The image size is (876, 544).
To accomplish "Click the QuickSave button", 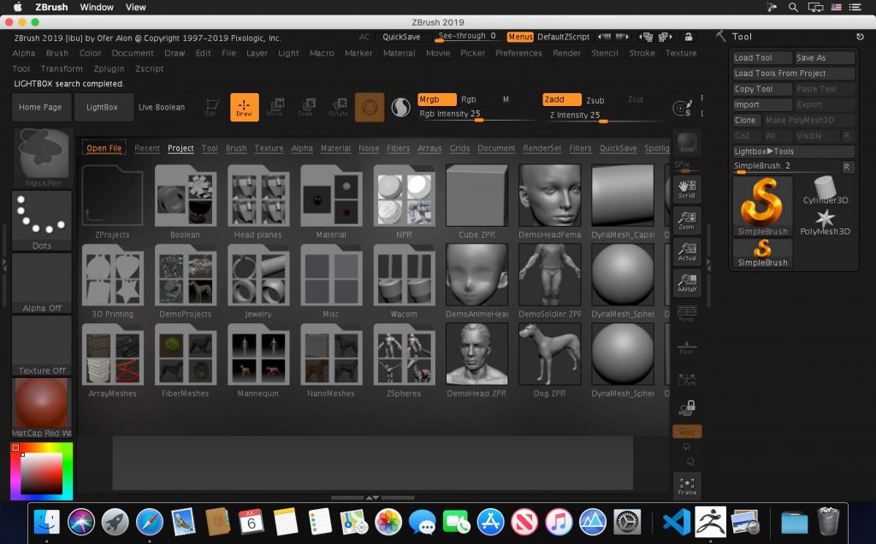I will pyautogui.click(x=401, y=37).
